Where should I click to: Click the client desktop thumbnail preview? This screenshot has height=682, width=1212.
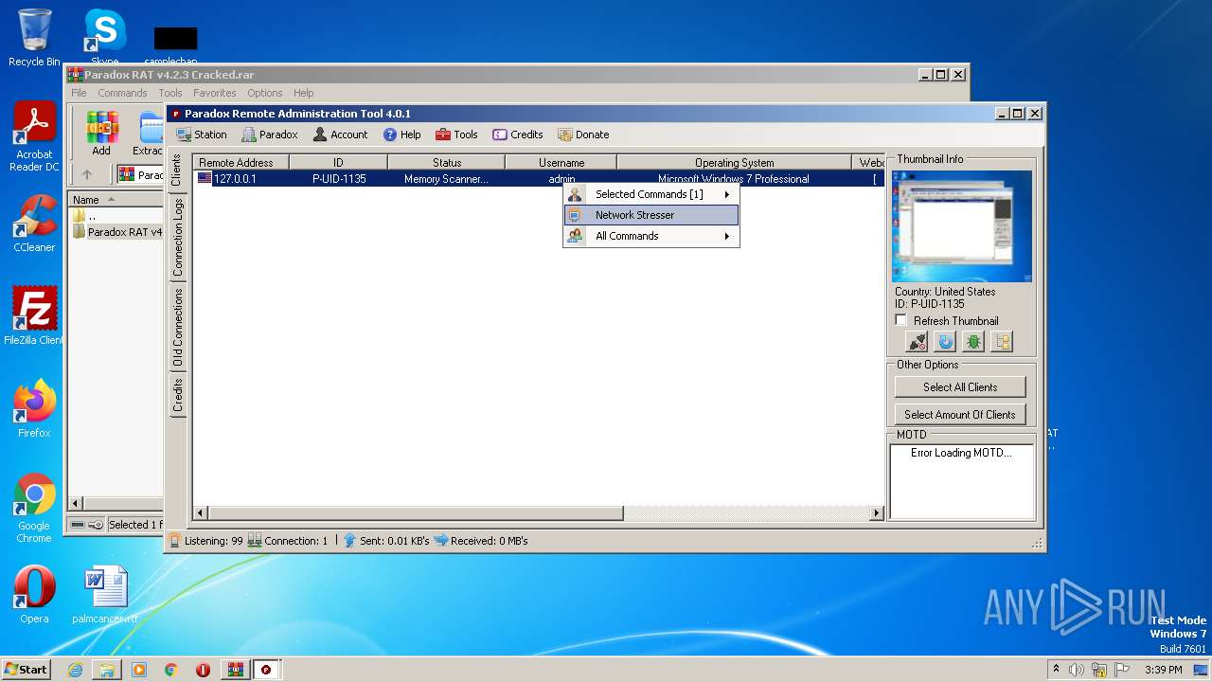point(962,226)
